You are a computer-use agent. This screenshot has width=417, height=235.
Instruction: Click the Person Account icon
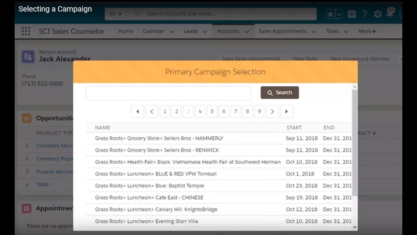tap(28, 57)
